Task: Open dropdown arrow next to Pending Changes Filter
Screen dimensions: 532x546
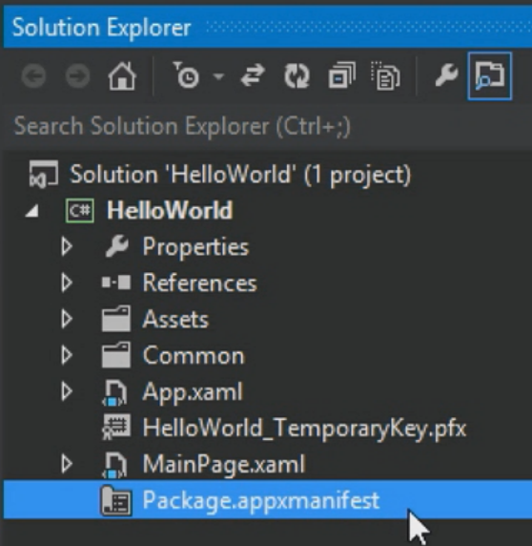Action: [x=218, y=75]
